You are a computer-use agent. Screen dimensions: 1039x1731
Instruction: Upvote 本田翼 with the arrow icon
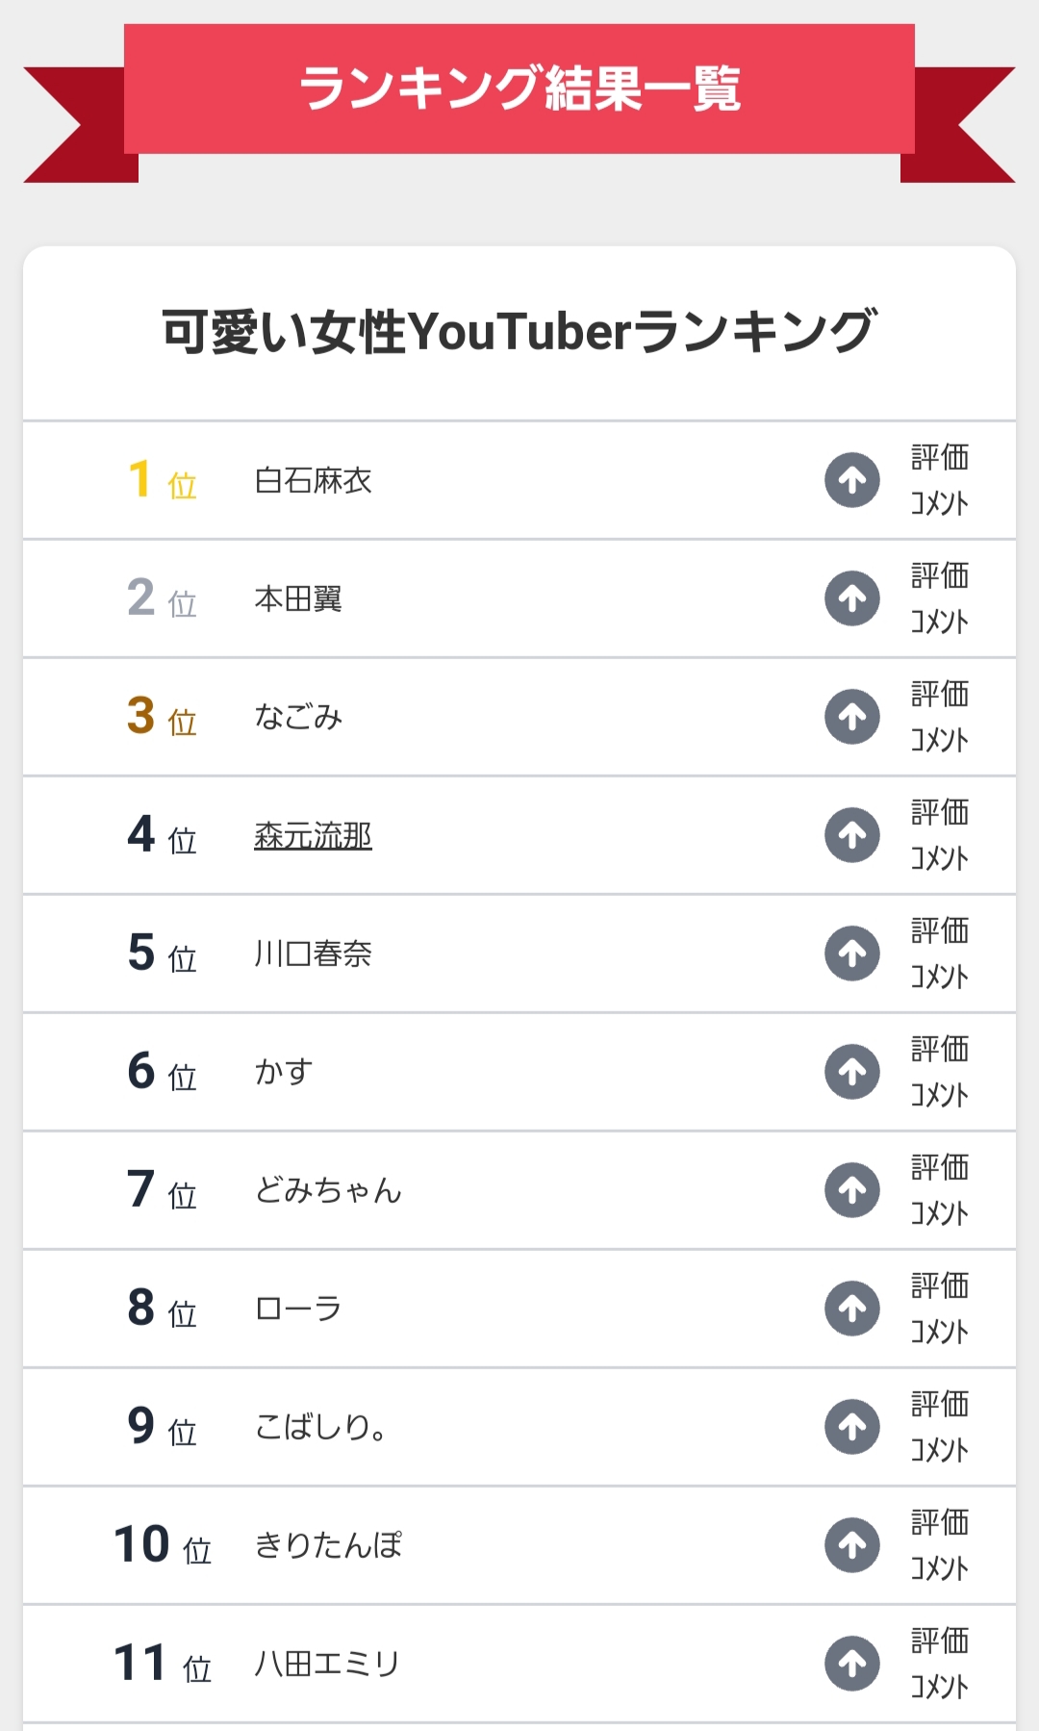click(852, 598)
